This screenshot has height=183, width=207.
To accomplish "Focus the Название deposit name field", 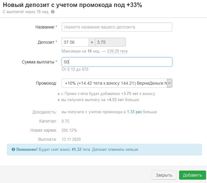I will (x=117, y=27).
